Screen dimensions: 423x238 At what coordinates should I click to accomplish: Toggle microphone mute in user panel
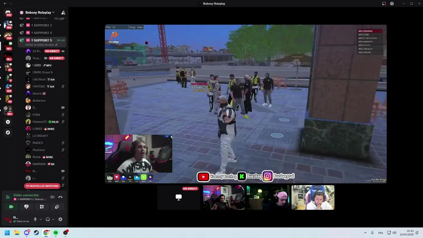35,219
